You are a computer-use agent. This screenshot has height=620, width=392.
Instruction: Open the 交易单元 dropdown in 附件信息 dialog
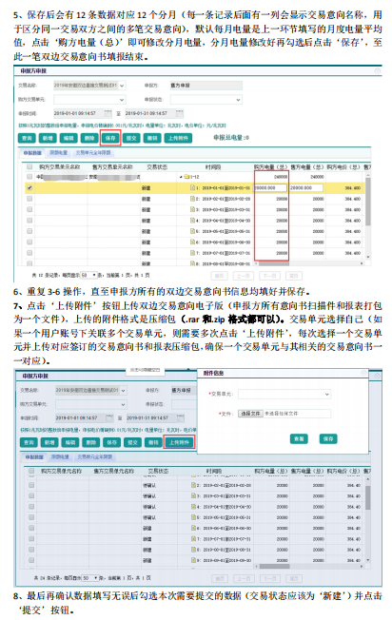(x=284, y=394)
